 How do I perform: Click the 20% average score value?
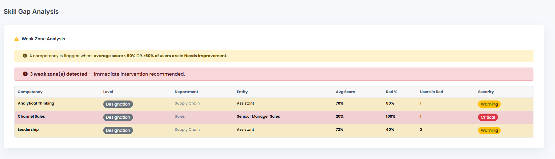coord(339,116)
